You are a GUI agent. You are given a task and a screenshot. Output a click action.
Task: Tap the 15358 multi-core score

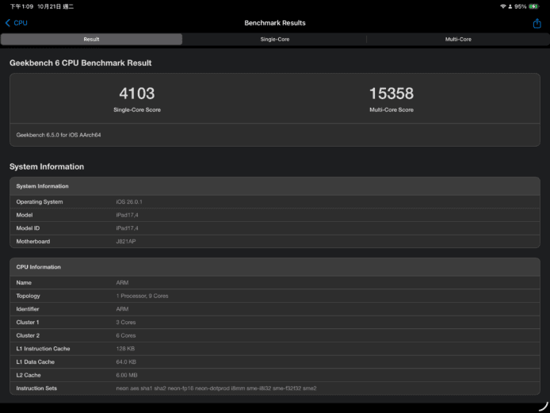pyautogui.click(x=391, y=94)
